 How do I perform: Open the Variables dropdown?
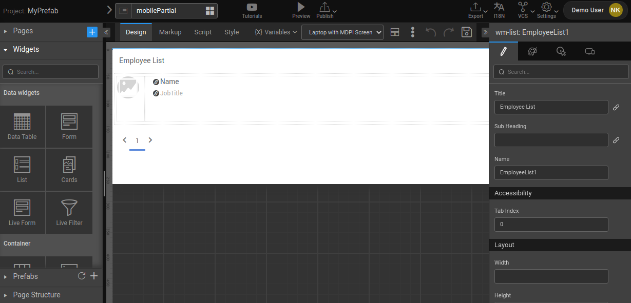click(276, 32)
